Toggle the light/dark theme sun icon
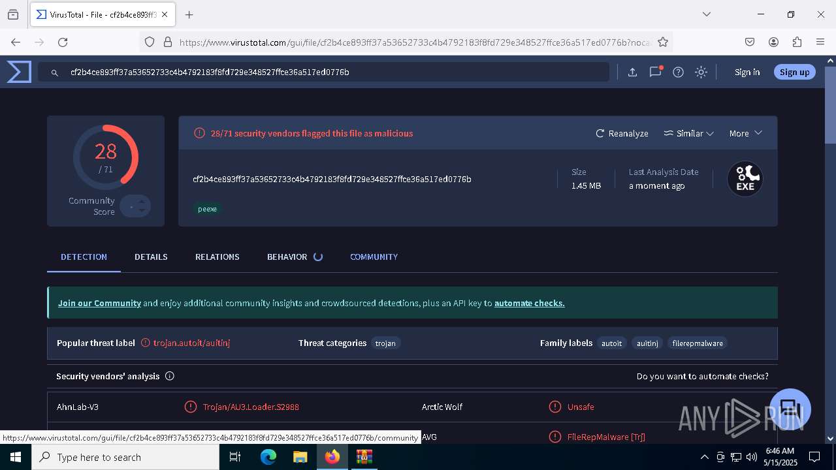Screen dimensions: 836x470 click(701, 72)
